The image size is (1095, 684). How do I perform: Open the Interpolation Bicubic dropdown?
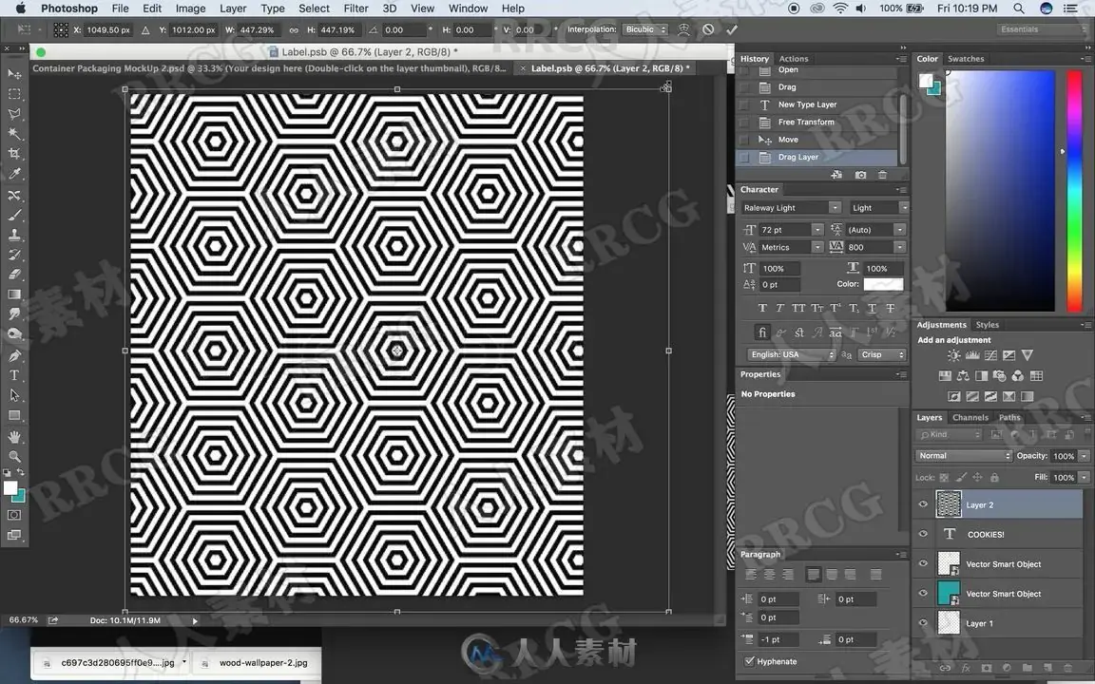pyautogui.click(x=646, y=29)
